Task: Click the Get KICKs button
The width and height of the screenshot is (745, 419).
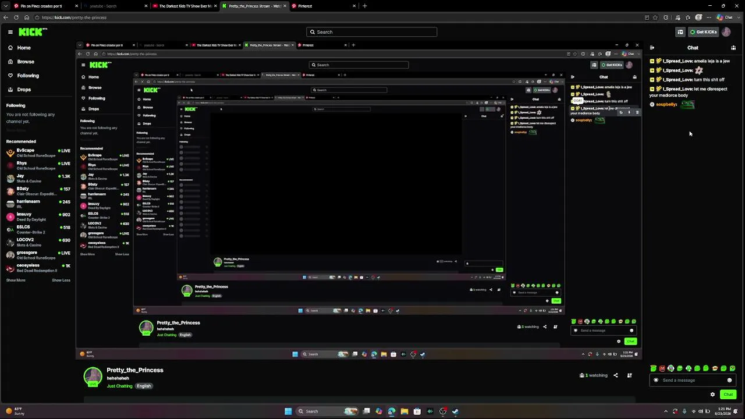Action: pos(703,32)
